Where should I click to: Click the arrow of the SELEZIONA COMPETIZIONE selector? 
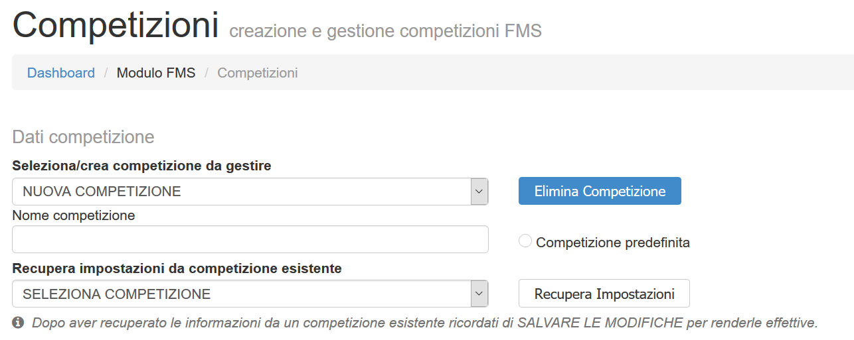pos(479,294)
